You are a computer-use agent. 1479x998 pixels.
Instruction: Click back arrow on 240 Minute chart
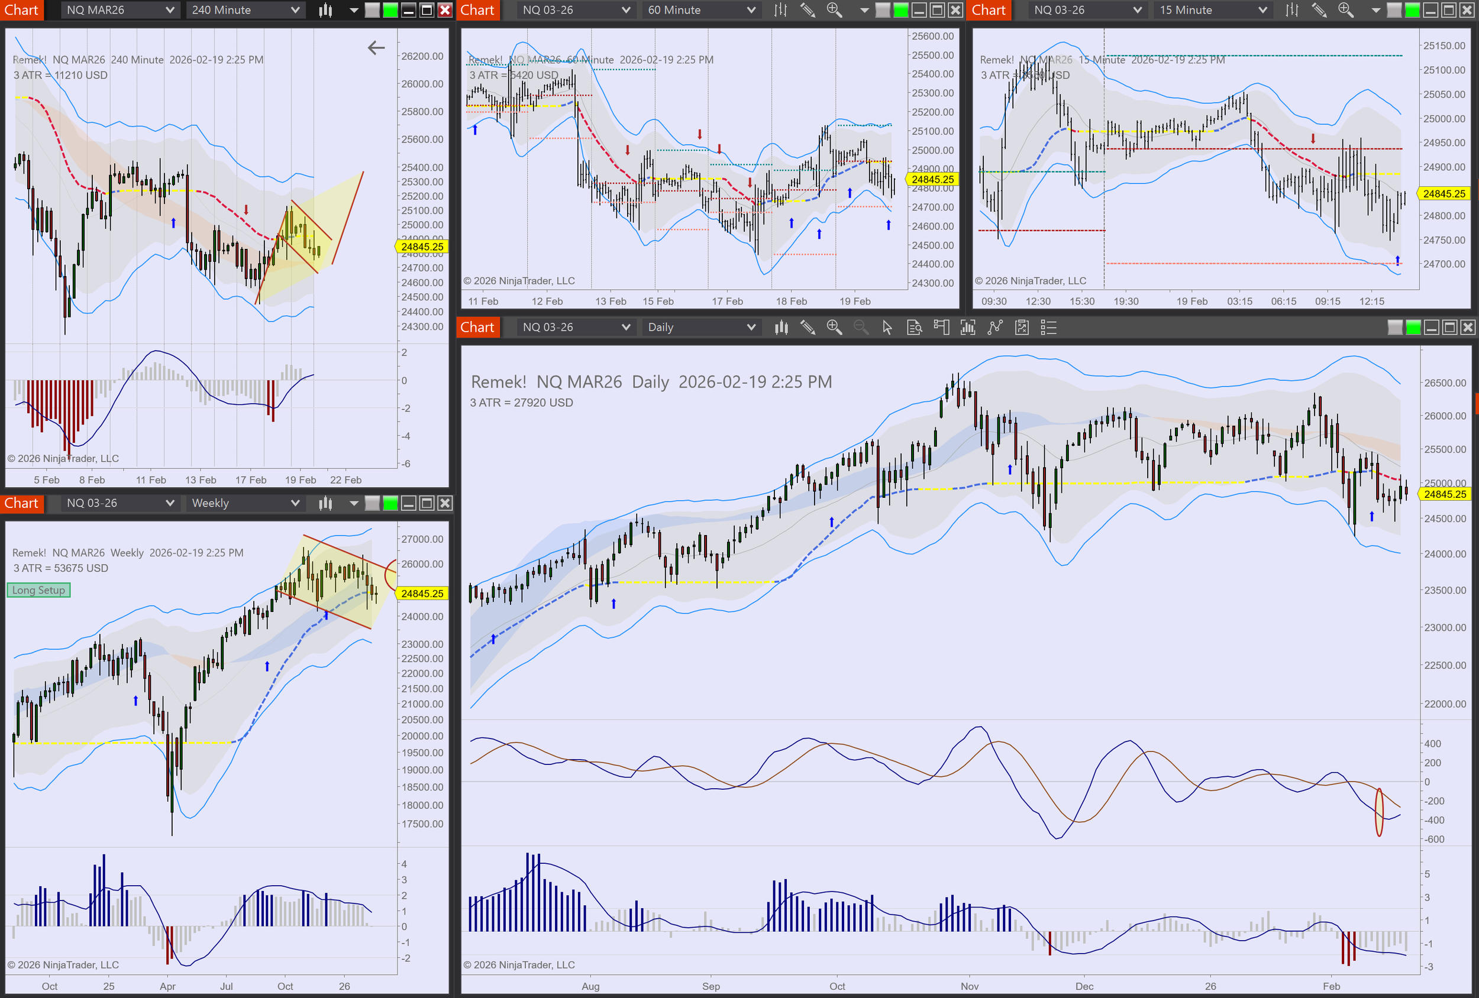(376, 48)
